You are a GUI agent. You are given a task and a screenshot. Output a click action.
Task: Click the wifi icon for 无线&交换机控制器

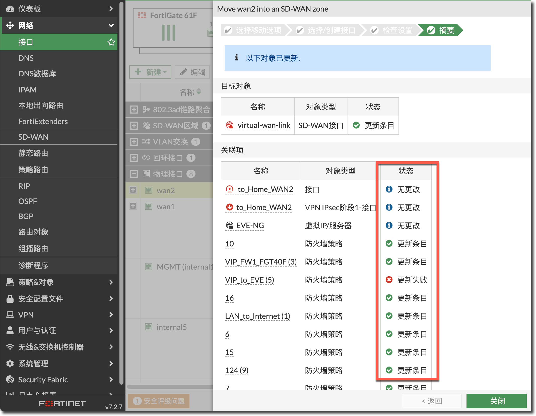click(x=10, y=347)
